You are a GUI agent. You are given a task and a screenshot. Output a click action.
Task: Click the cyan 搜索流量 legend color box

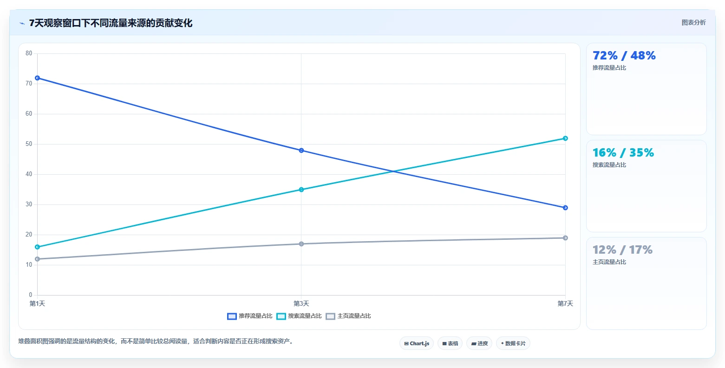click(281, 316)
